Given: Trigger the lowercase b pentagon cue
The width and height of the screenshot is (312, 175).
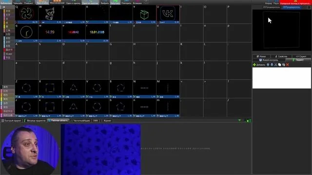Looking at the screenshot, I should (120, 108).
